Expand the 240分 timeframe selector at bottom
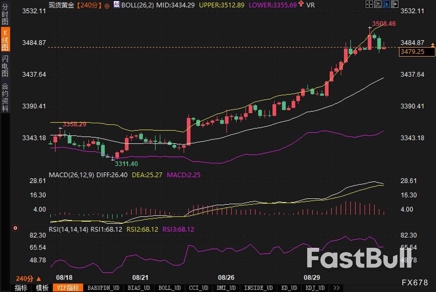The image size is (436, 292). [28, 279]
